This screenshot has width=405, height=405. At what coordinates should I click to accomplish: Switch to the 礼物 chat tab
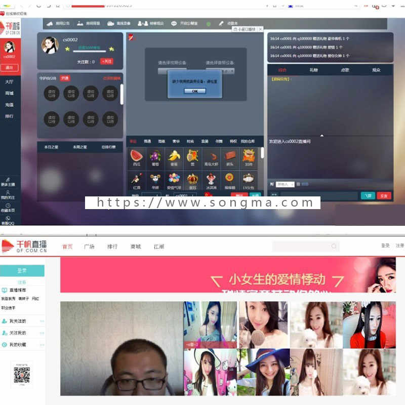[x=313, y=70]
